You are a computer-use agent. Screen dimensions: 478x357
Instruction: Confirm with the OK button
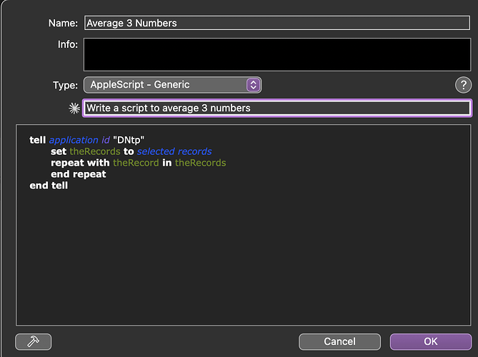(431, 341)
